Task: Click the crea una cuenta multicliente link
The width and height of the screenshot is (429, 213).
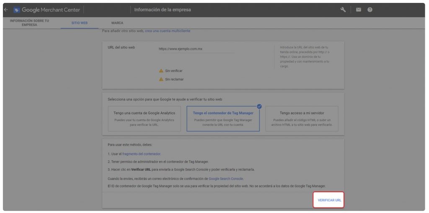Action: coord(168,31)
